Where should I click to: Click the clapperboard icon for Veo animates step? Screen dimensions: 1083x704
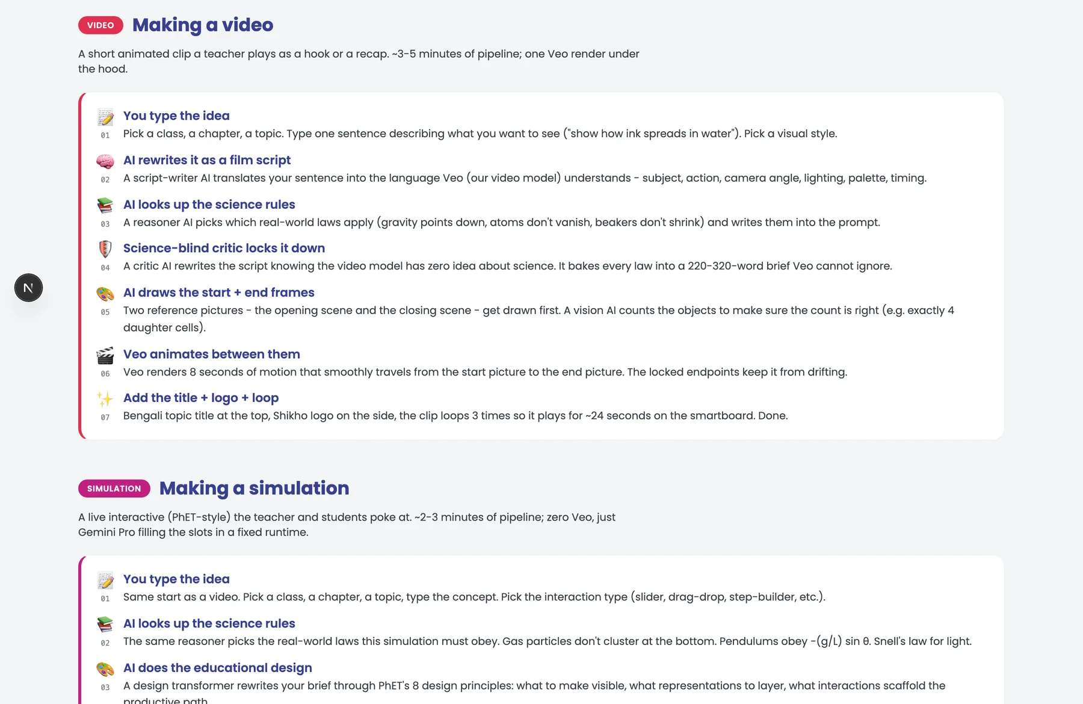(x=105, y=356)
